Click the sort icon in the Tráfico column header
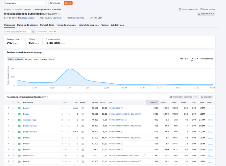Viewport: 226px width, 166px height. tap(157, 102)
